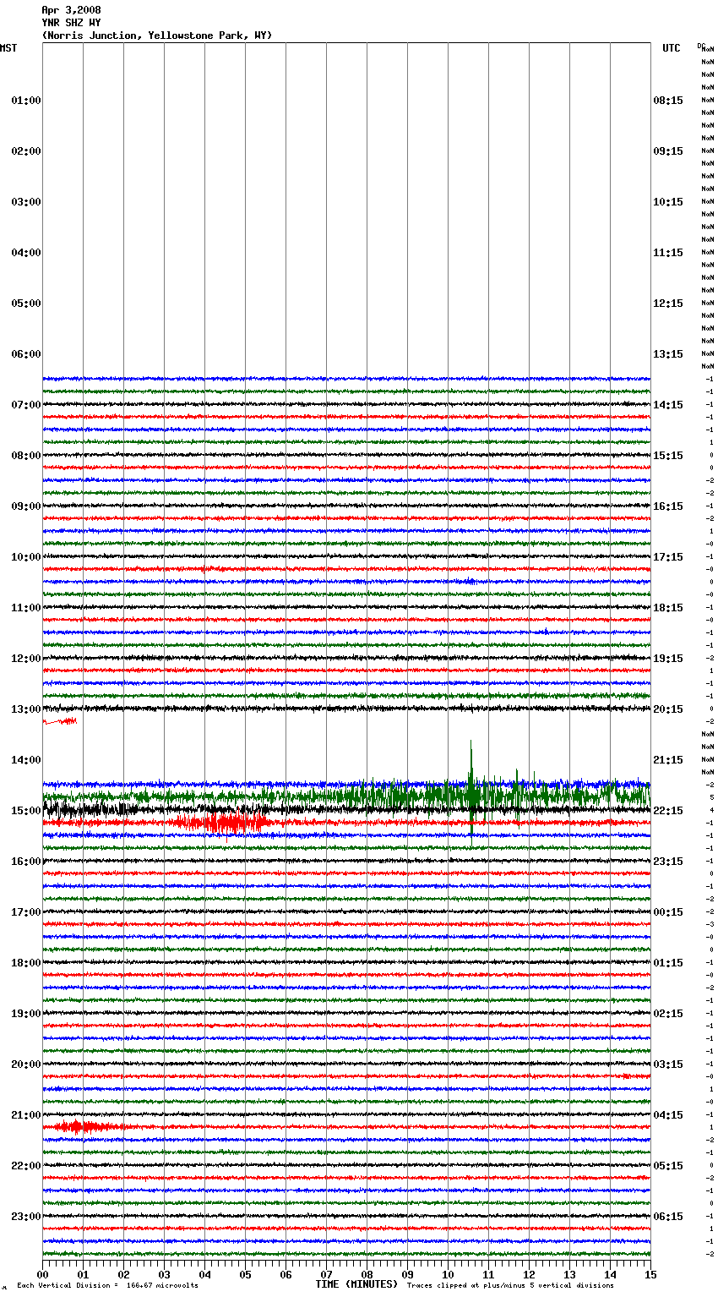
Task: Click the '04:00' MST time label
Action: click(x=26, y=253)
